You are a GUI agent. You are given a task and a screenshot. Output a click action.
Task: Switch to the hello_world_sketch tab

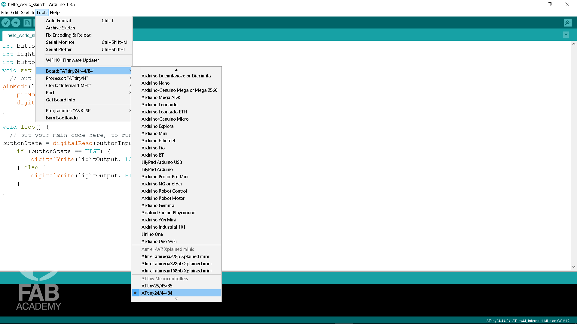click(x=19, y=35)
